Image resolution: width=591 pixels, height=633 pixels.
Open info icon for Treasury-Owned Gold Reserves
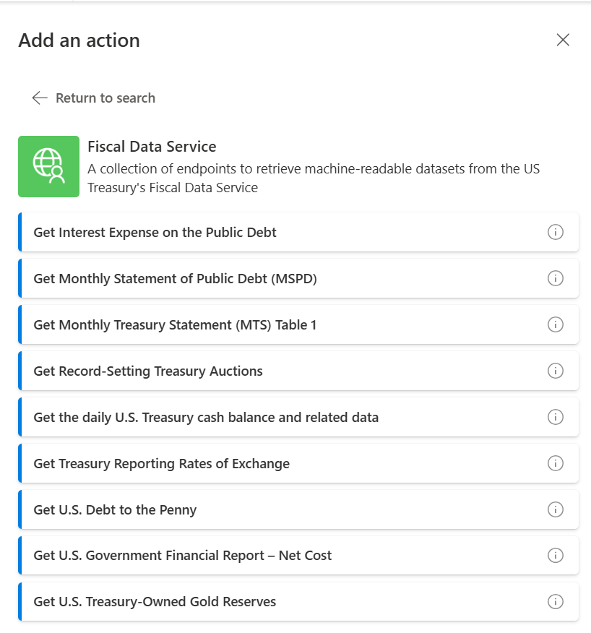point(556,601)
